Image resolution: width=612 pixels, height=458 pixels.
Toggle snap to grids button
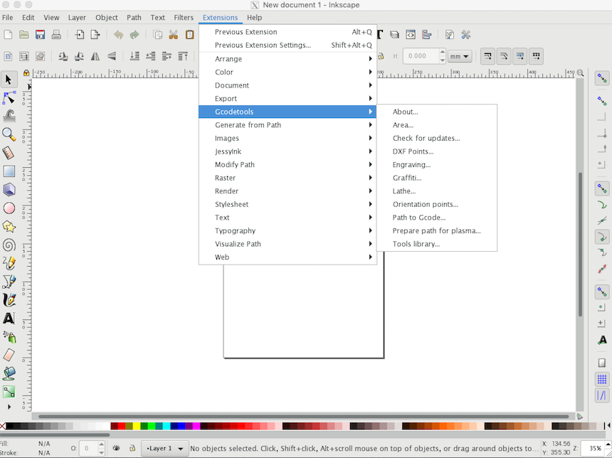[x=602, y=379]
